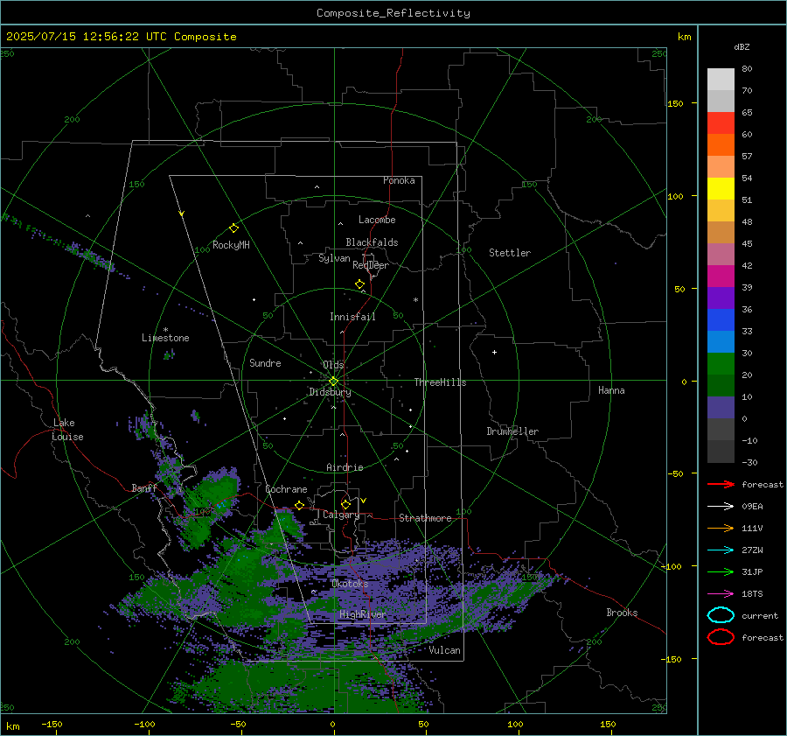Click the Cochrane label
Screen dimensions: 787x736
point(286,489)
